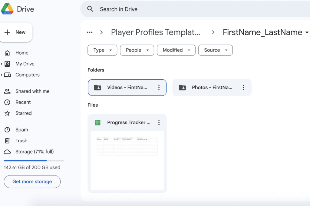Click the Computers devices icon
This screenshot has width=310, height=206.
point(7,75)
